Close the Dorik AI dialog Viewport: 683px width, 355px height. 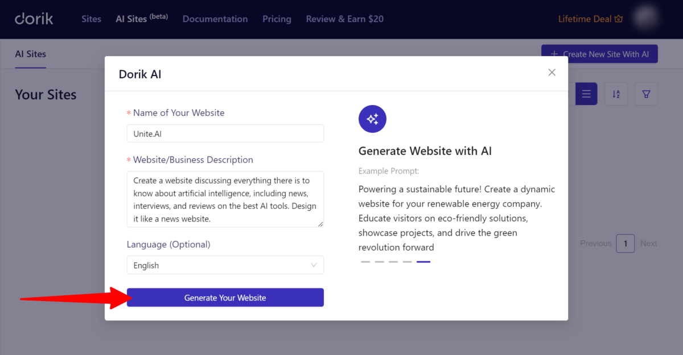pos(552,72)
